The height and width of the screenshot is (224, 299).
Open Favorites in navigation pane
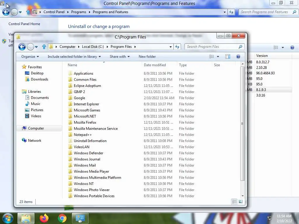click(x=35, y=67)
